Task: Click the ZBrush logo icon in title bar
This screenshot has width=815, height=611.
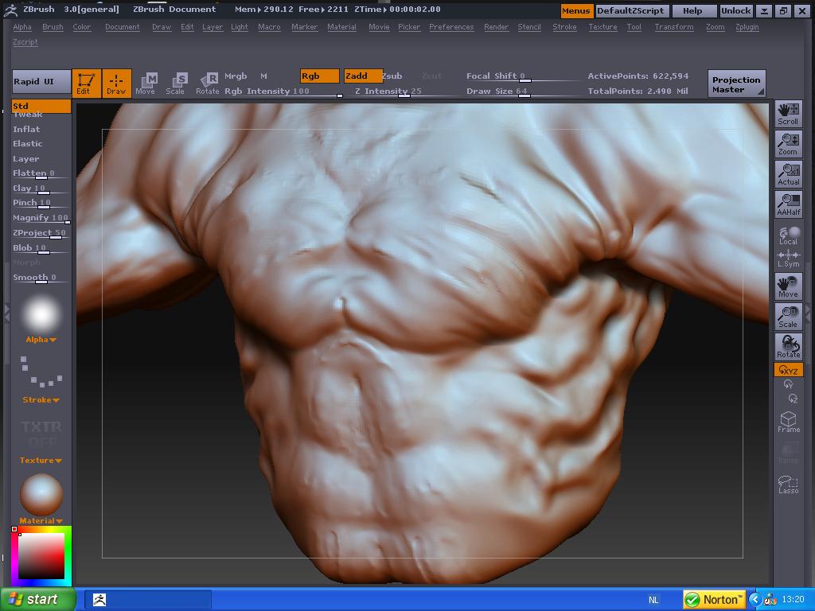Action: tap(10, 10)
